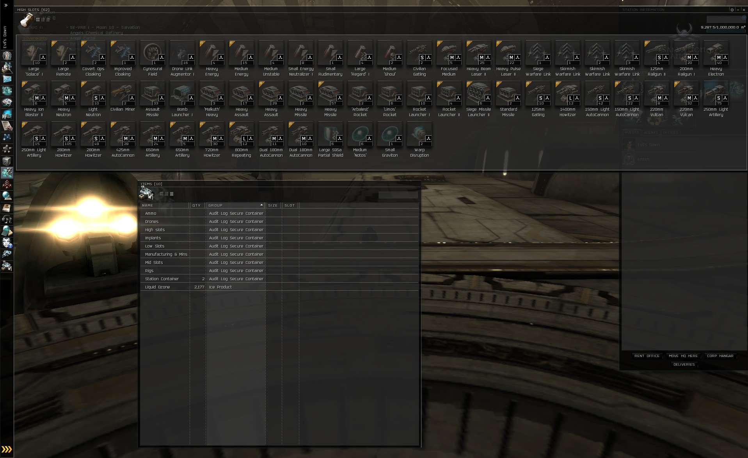Open the Character Sheet in the sidebar

7,56
